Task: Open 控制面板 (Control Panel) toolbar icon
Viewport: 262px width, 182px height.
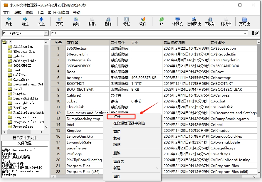Action: [x=194, y=21]
